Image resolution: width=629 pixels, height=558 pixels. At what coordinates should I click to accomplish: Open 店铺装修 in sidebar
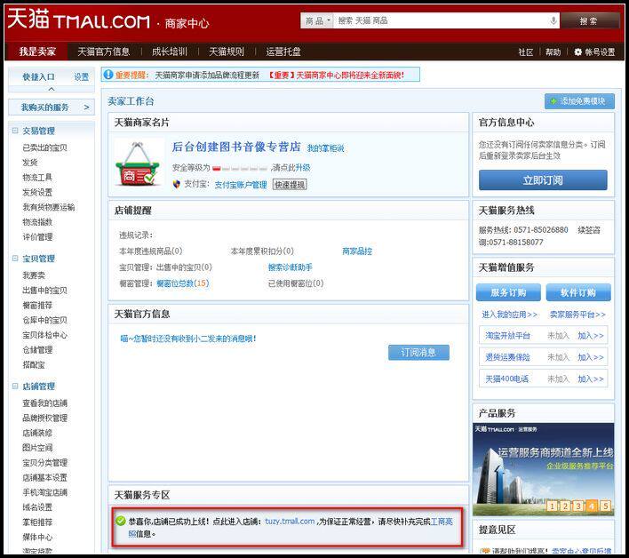pos(37,433)
